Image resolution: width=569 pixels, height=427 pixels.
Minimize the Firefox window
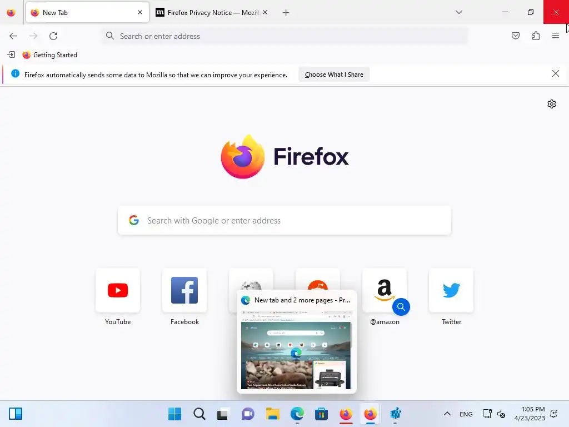tap(505, 12)
